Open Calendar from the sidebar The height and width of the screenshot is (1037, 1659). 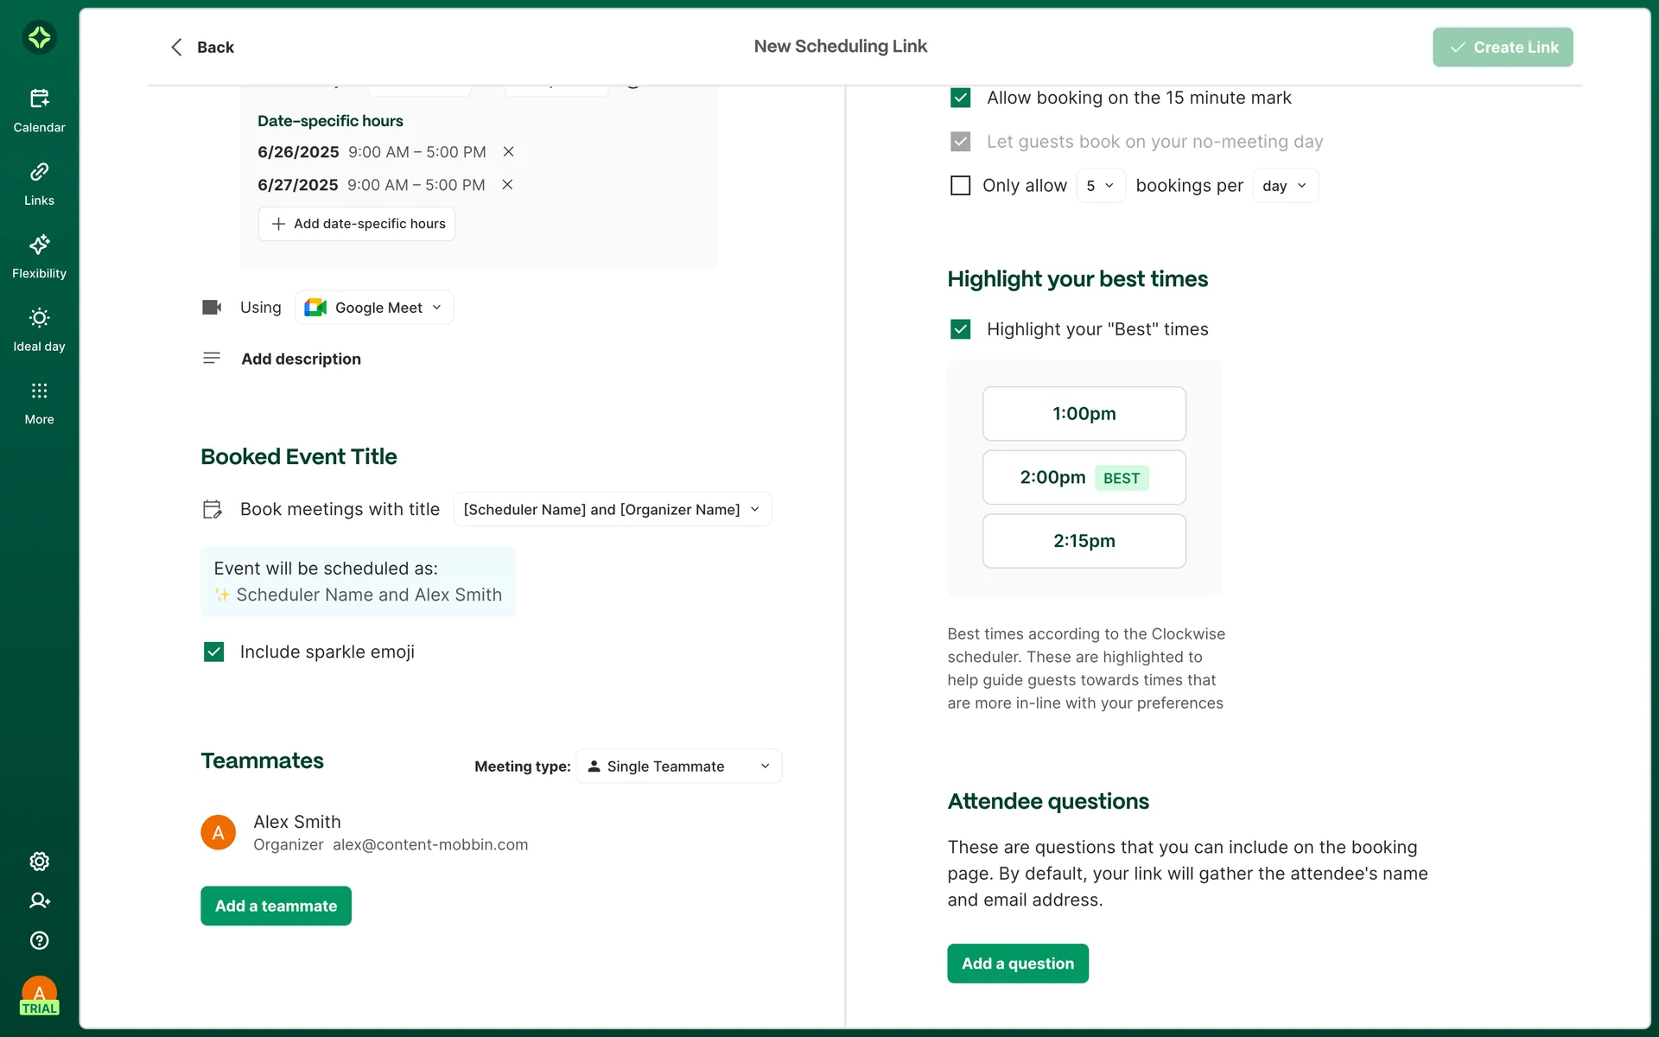[x=39, y=111]
